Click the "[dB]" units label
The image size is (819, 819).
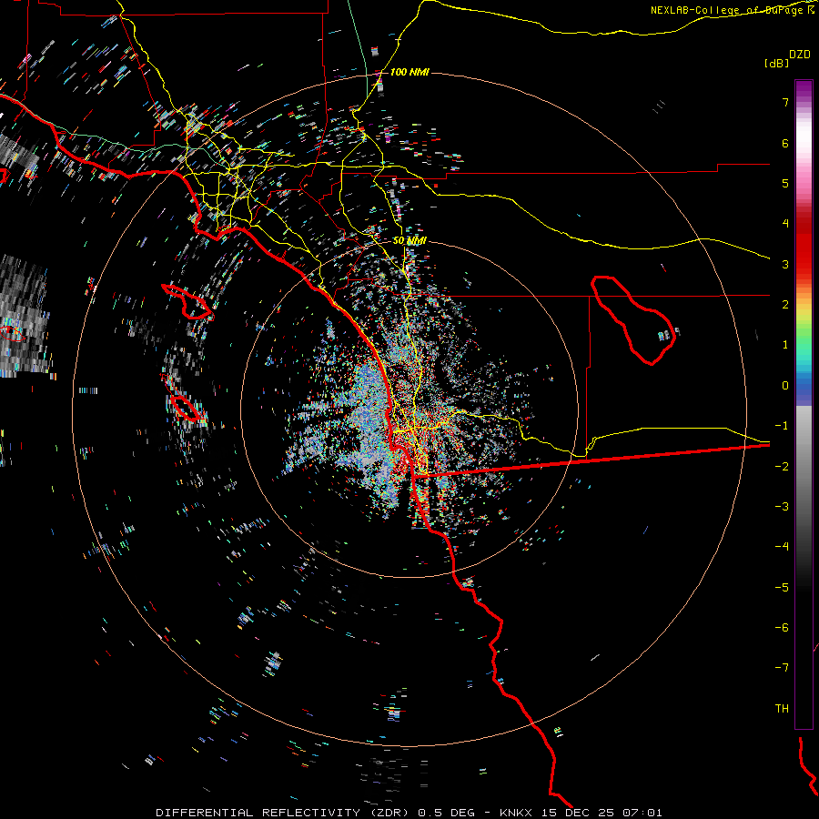[x=776, y=63]
